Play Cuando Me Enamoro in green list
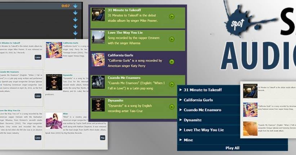This screenshot has width=296, height=155. [x=172, y=85]
